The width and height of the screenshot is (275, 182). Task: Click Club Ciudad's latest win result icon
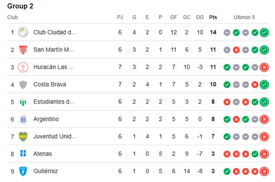[264, 33]
